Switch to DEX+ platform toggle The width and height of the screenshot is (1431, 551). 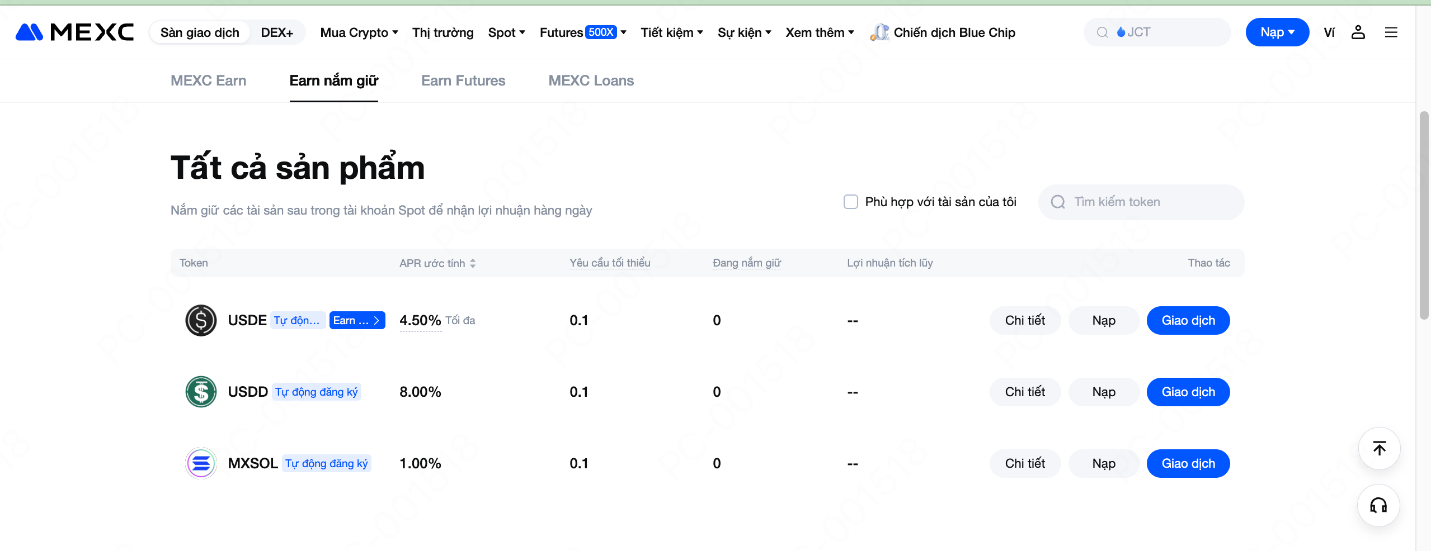277,32
